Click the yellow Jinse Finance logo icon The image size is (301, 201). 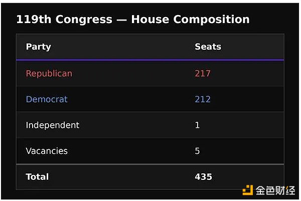pyautogui.click(x=248, y=190)
